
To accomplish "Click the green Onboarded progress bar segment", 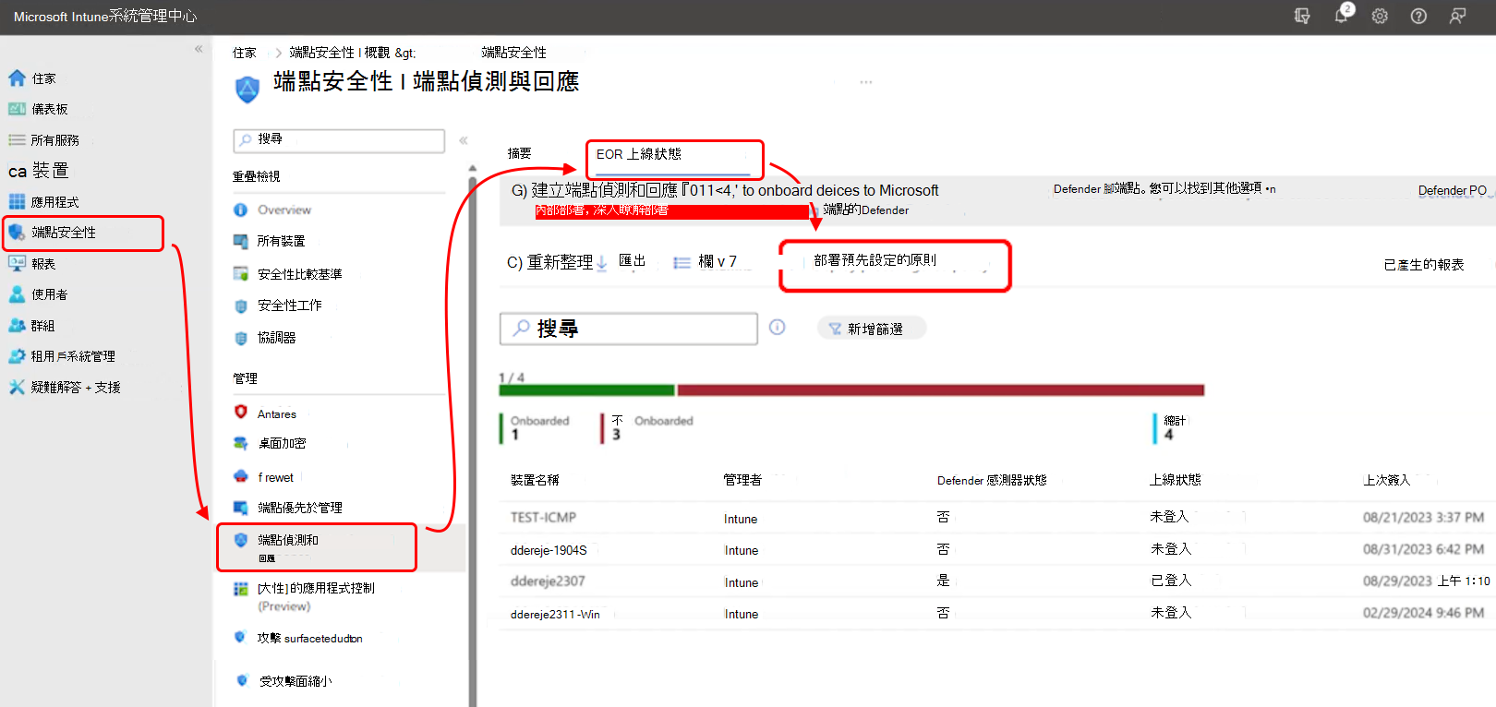I will (x=586, y=390).
